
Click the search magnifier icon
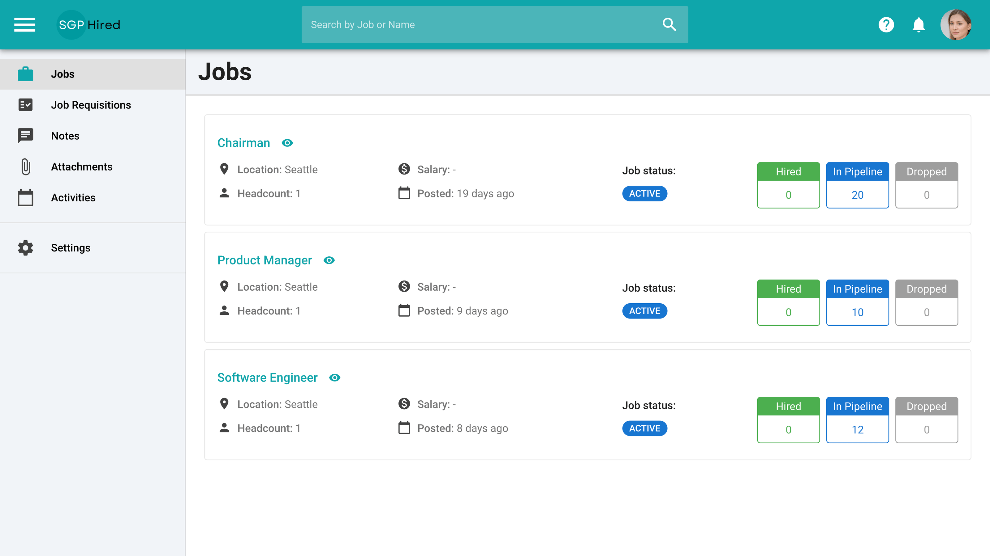tap(669, 25)
